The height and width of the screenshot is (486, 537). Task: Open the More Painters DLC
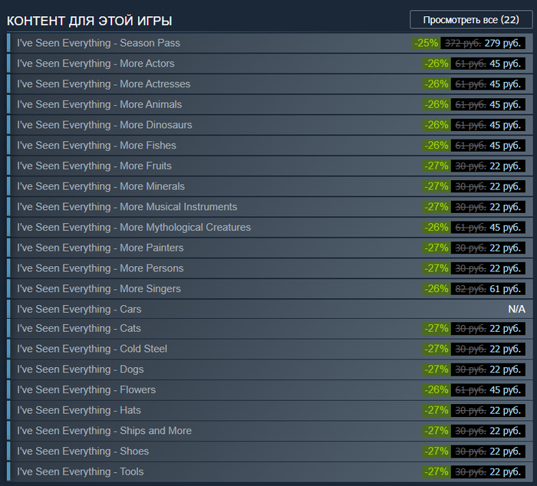coord(269,248)
